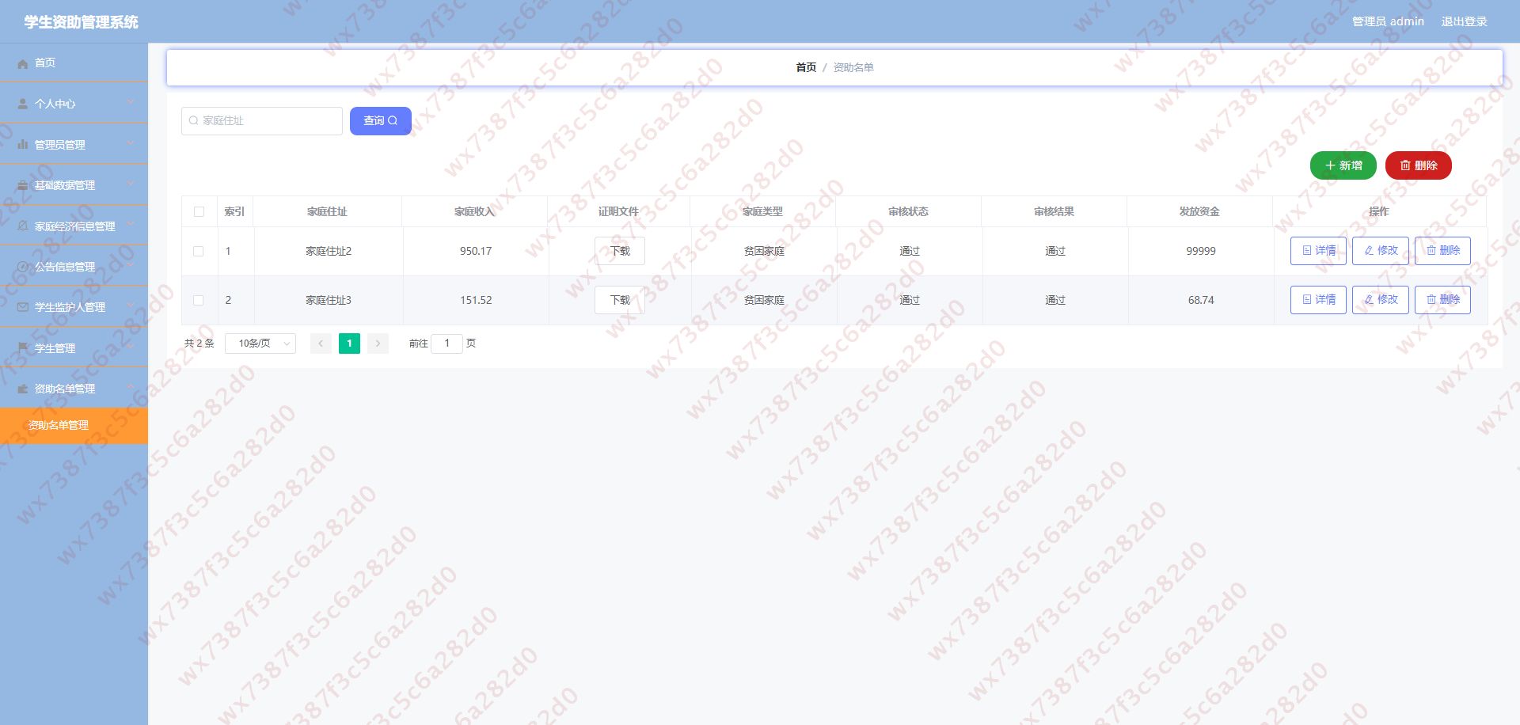This screenshot has height=725, width=1520.
Task: Click the green 新增 button
Action: click(1343, 165)
